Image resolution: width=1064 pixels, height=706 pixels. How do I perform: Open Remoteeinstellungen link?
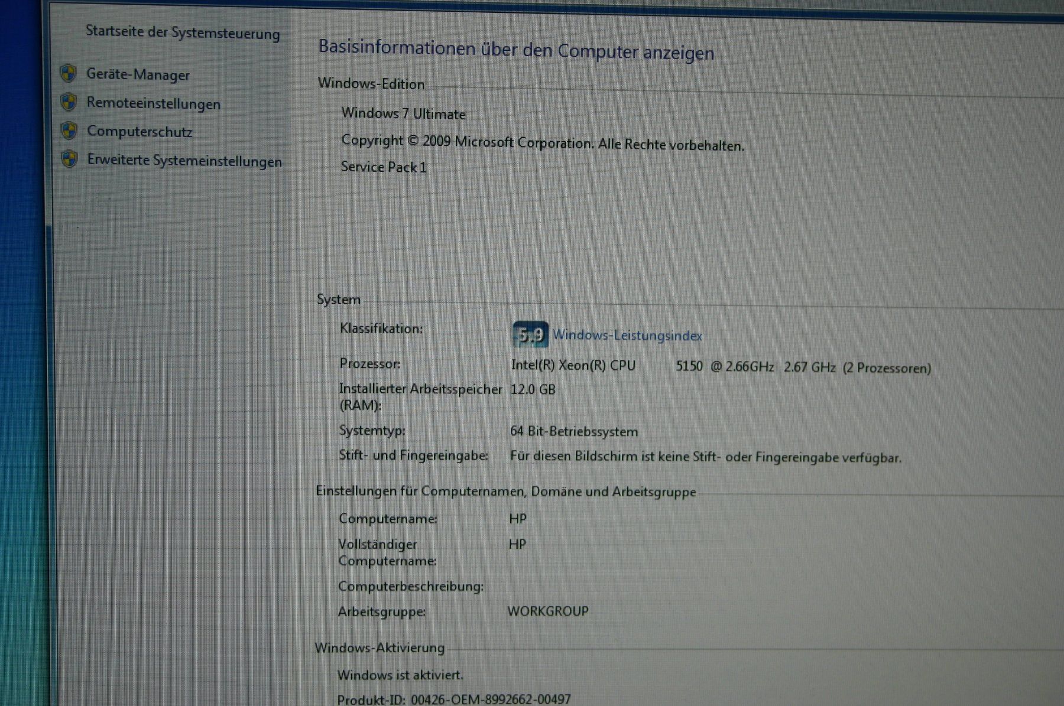click(x=154, y=103)
